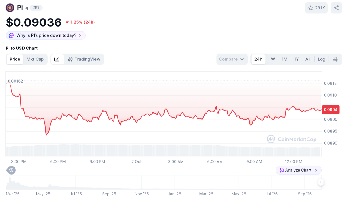
Task: Click 'Pi to USD Chart' heading
Action: click(22, 48)
